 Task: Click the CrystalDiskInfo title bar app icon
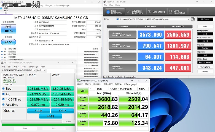click(x=2, y=2)
